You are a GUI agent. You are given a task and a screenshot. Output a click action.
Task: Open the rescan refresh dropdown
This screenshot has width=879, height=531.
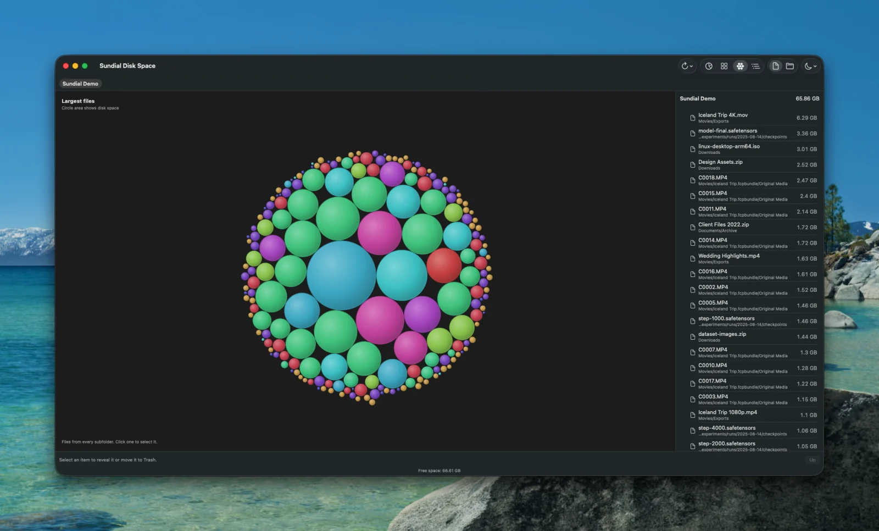687,66
